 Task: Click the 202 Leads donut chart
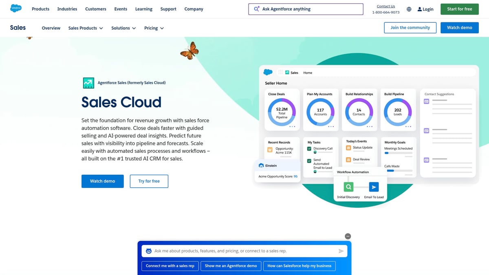click(398, 112)
